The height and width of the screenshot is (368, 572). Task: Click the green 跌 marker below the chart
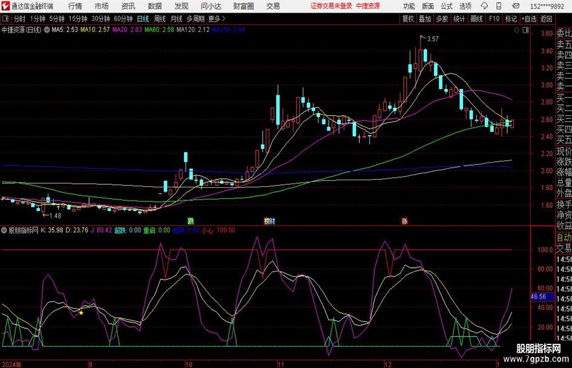191,221
